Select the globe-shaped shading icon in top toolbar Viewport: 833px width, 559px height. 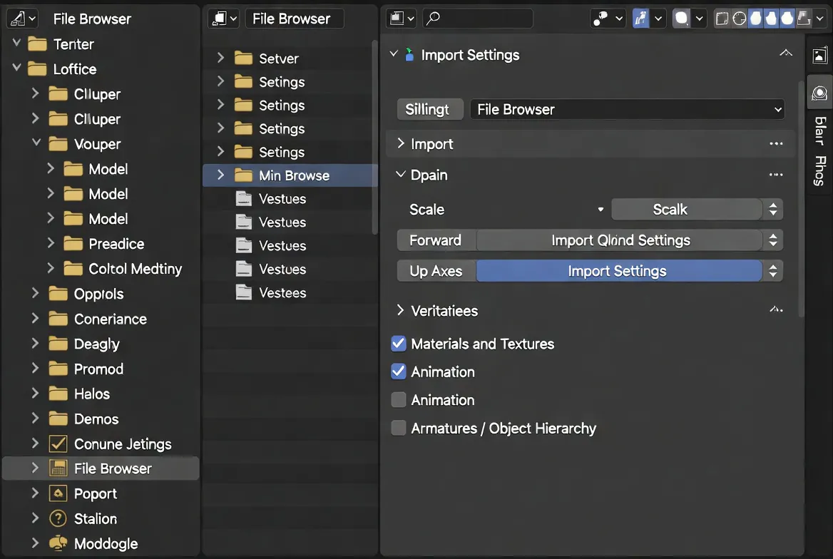(x=739, y=19)
